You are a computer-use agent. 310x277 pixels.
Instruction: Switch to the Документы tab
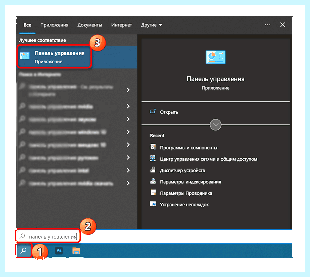tap(90, 25)
